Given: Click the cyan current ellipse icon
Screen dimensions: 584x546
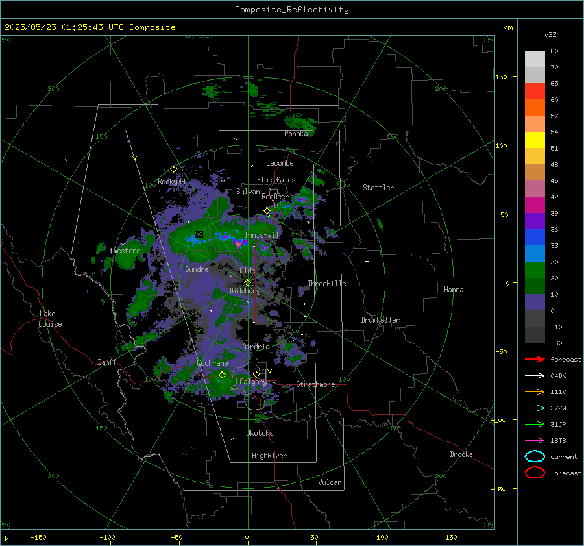Looking at the screenshot, I should pyautogui.click(x=535, y=456).
